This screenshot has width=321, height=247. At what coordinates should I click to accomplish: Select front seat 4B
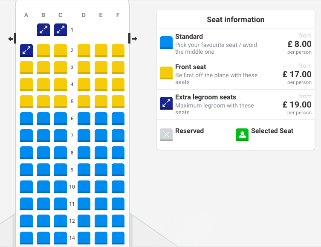point(43,84)
